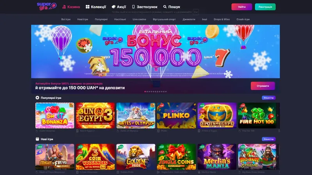
Task: Click the Увійти login button
Action: tap(241, 7)
